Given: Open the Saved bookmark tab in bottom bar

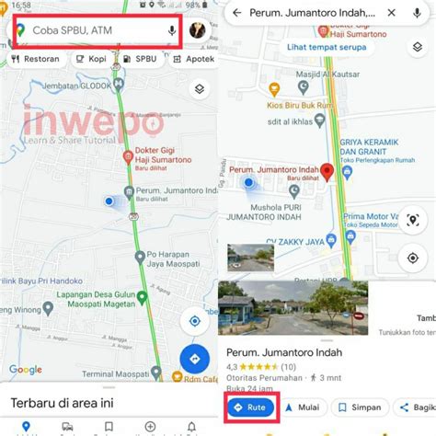Looking at the screenshot, I should tap(109, 427).
